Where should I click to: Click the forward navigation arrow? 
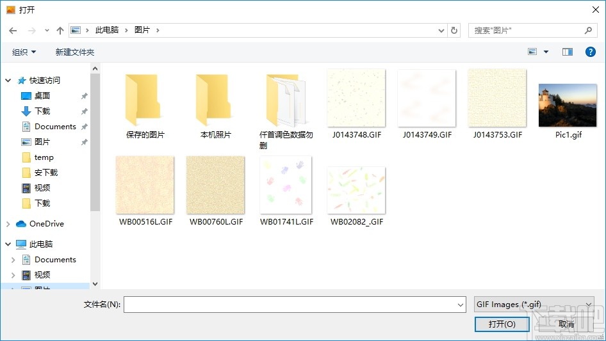point(31,31)
